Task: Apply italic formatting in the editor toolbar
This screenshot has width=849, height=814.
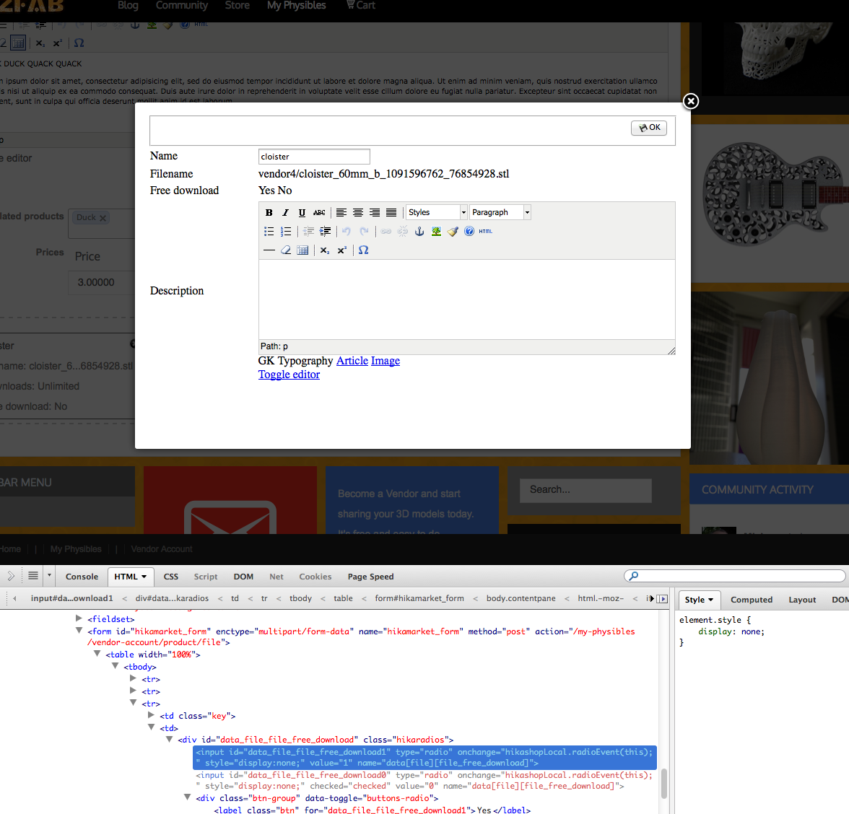Action: (285, 213)
